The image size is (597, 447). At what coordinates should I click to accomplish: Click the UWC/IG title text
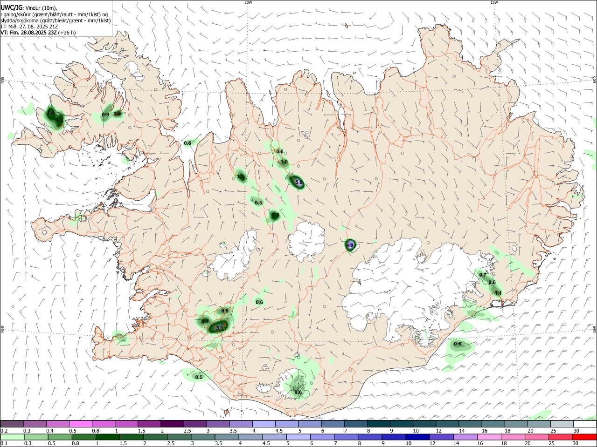(11, 7)
